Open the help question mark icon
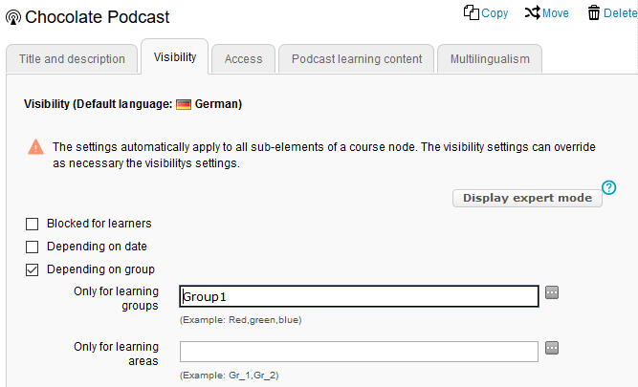 pos(608,187)
